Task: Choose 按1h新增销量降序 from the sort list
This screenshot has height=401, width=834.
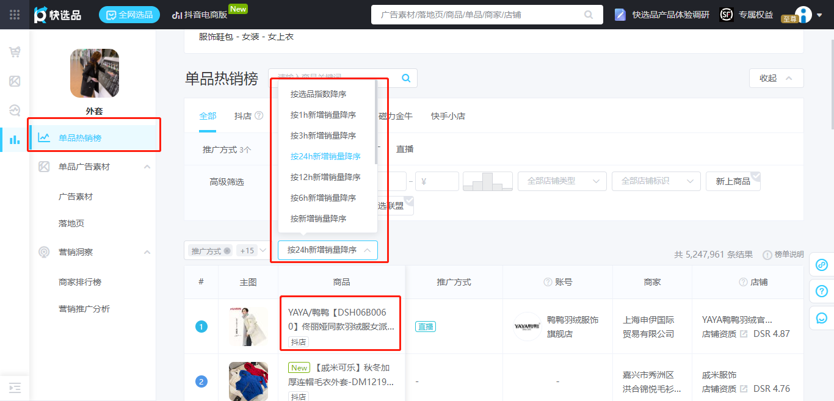Action: click(327, 115)
